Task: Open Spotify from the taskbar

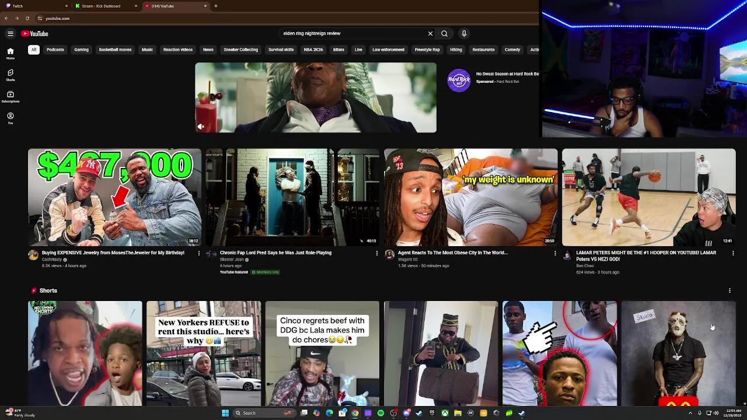Action: (x=381, y=413)
